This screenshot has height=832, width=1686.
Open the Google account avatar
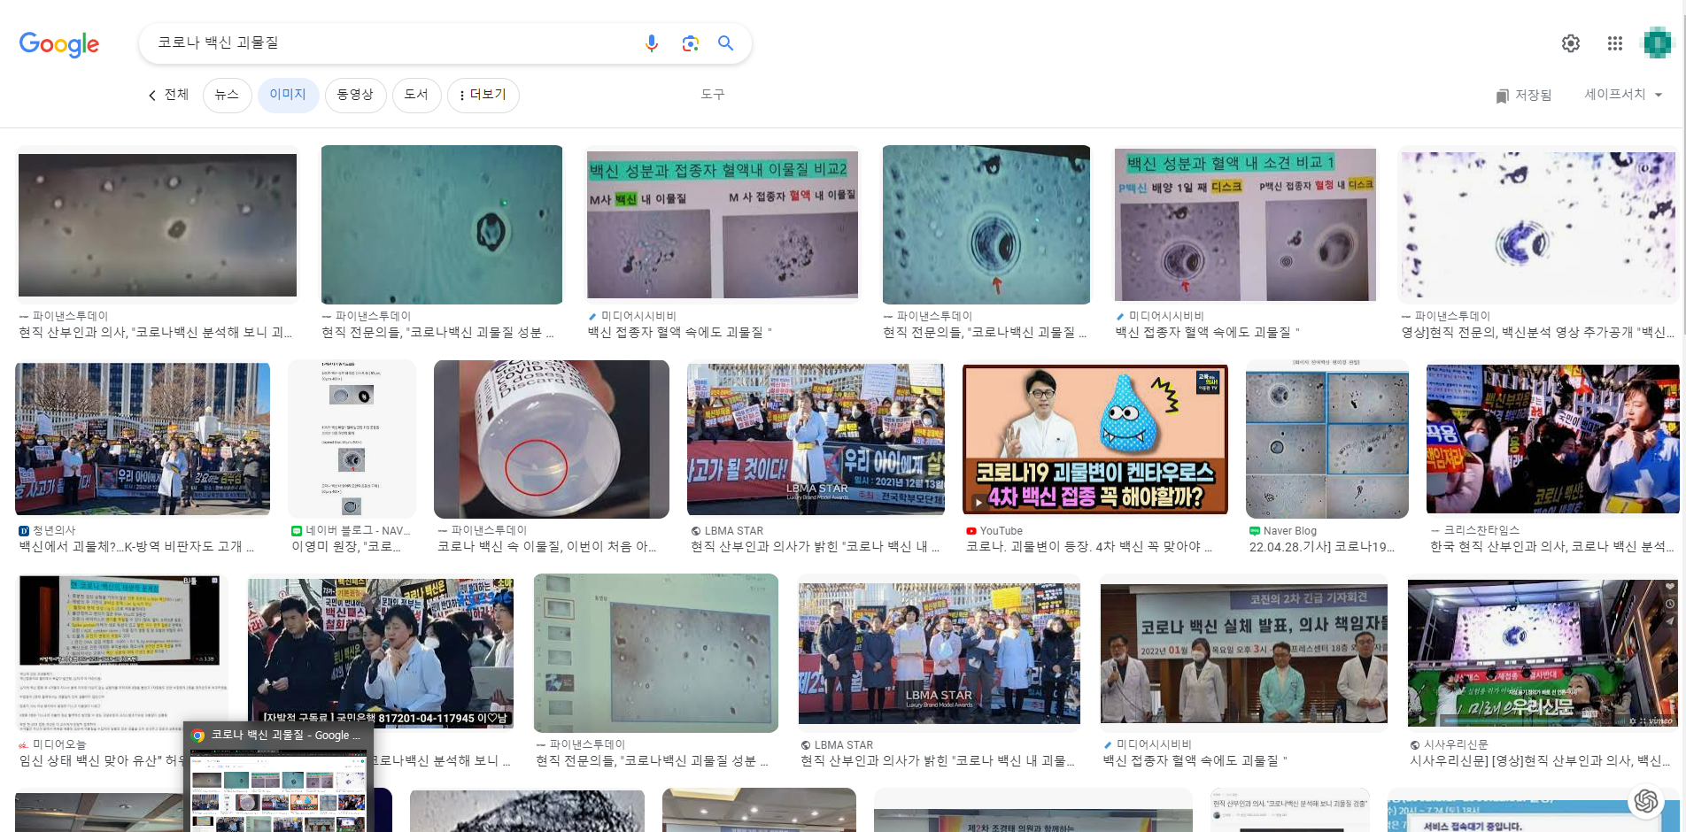[x=1658, y=43]
